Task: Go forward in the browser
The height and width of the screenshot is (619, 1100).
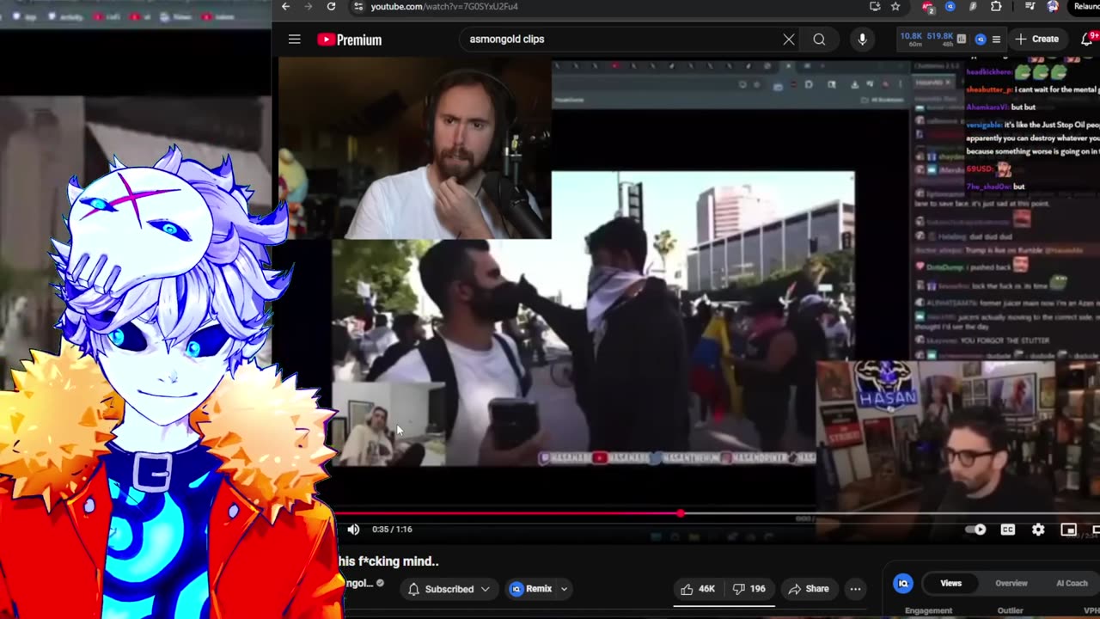Action: (x=309, y=7)
